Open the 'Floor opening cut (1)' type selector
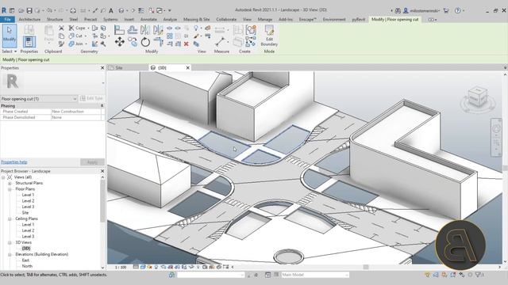Screen dimensions: 508x285 [x=39, y=98]
